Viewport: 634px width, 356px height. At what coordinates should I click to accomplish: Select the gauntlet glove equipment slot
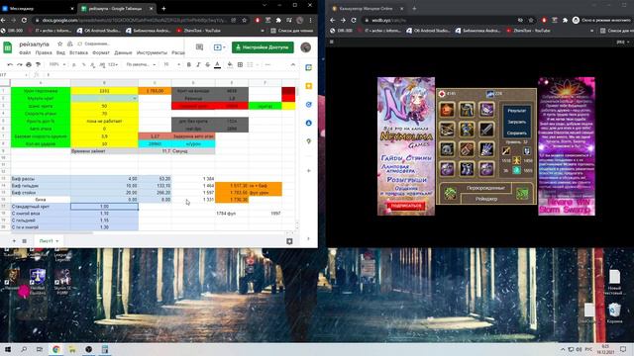[486, 149]
